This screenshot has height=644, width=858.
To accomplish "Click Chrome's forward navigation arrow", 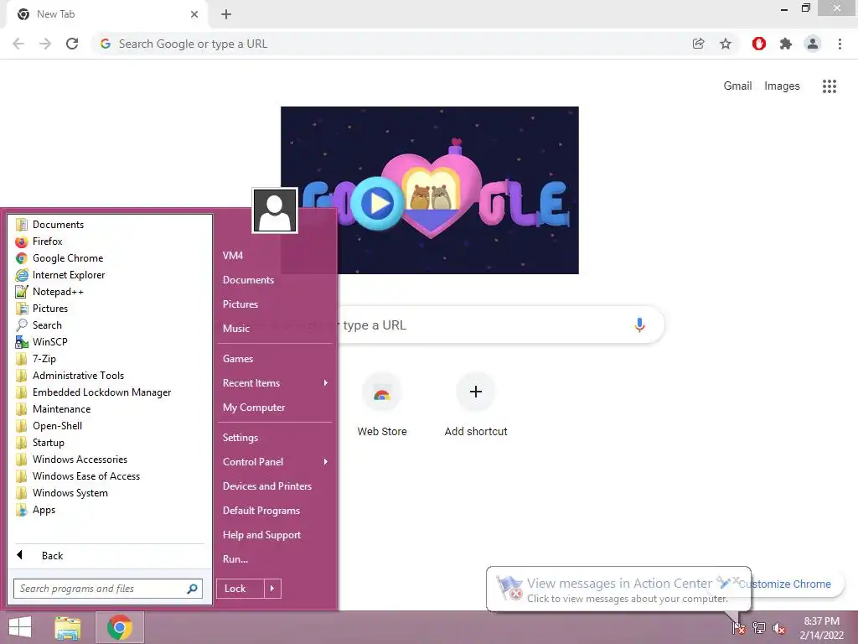I will tap(45, 44).
